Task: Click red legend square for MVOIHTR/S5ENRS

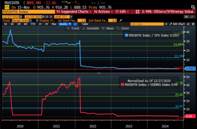Action: pyautogui.click(x=122, y=84)
